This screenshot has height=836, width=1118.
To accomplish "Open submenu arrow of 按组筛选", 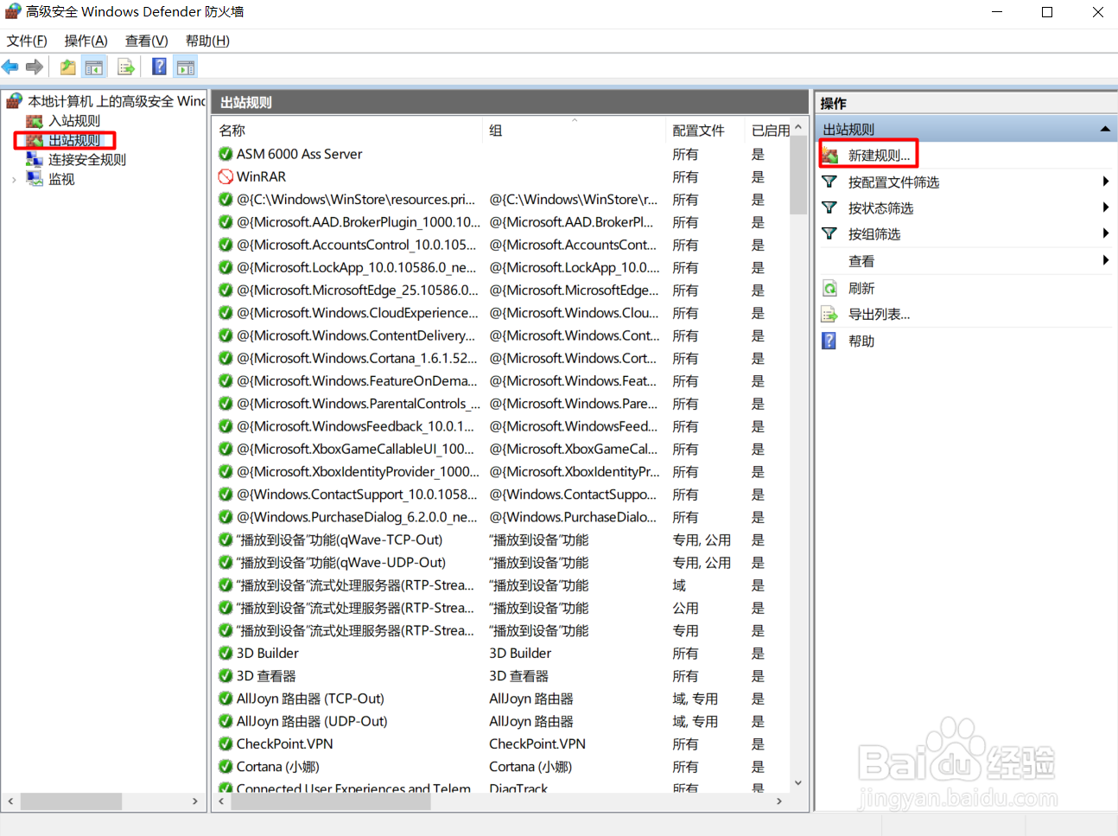I will pyautogui.click(x=1106, y=233).
